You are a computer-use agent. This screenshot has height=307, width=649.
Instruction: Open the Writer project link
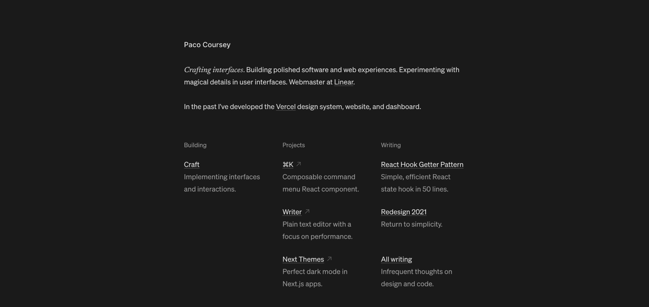point(292,212)
